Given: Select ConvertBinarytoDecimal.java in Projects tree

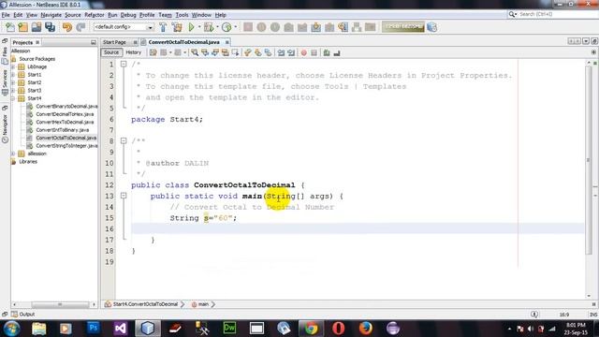Looking at the screenshot, I should (x=66, y=106).
